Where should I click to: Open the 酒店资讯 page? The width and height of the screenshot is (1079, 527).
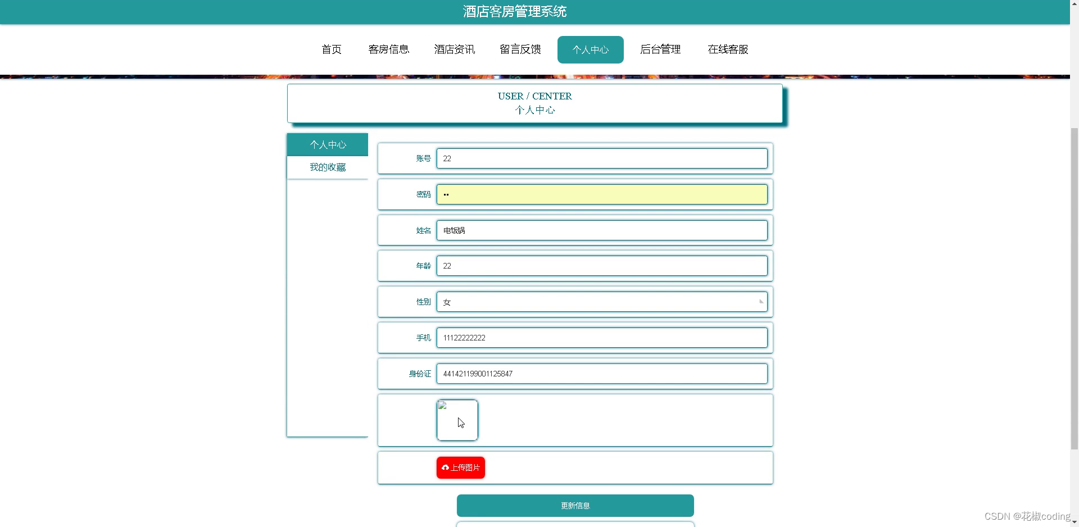point(454,49)
